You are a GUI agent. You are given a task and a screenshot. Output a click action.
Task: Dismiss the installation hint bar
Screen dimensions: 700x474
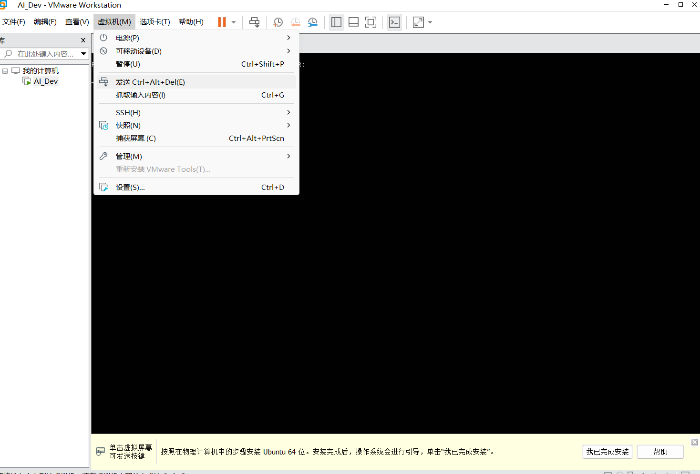pyautogui.click(x=694, y=442)
